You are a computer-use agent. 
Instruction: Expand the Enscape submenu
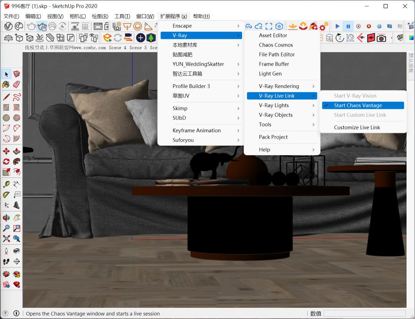pos(201,26)
